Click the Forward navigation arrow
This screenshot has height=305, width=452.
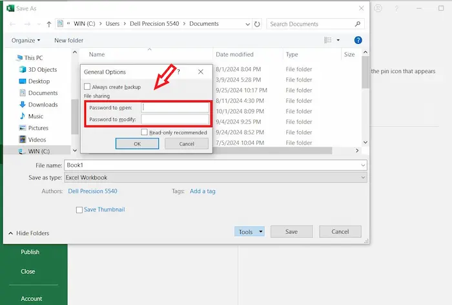pyautogui.click(x=27, y=24)
